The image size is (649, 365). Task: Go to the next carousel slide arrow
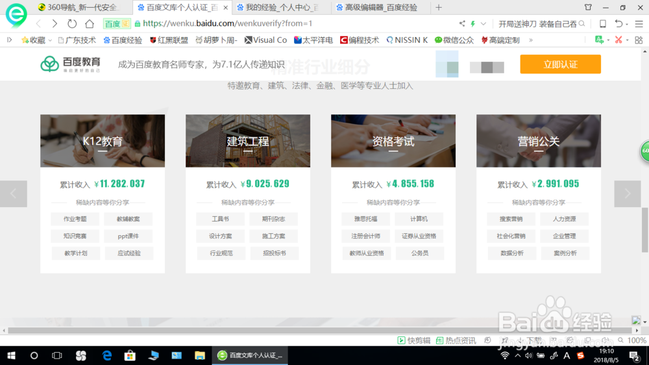click(x=628, y=194)
